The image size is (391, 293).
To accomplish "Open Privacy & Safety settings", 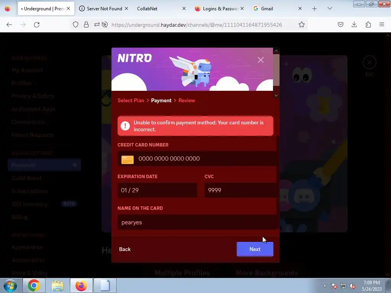I will click(x=33, y=96).
